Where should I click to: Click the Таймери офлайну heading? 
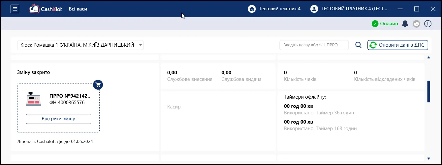tap(305, 97)
